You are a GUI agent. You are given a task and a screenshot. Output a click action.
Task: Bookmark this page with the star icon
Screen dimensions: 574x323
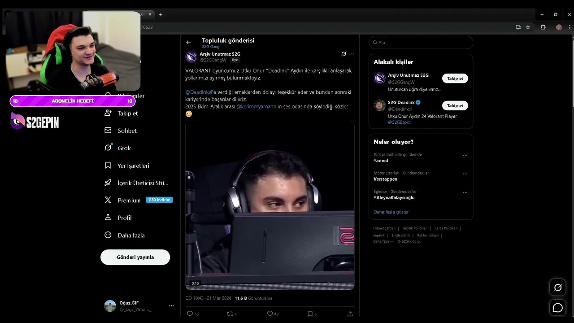pos(528,27)
